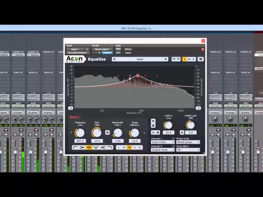The width and height of the screenshot is (263, 197).
Task: Click icon between Gain and Bandwidth knobs
Action: tap(107, 132)
